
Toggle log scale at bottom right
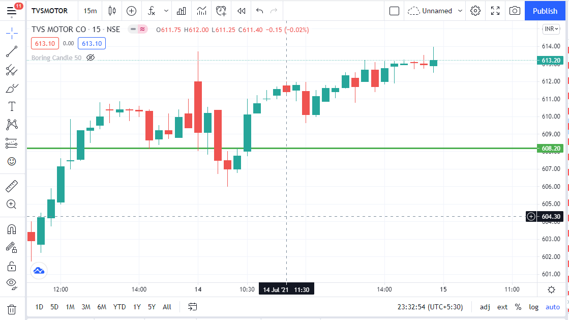click(x=533, y=307)
